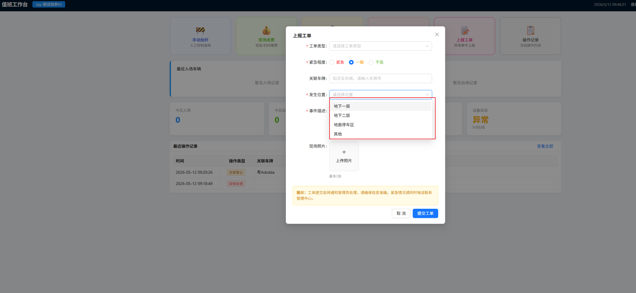Click the 今日入场 statistics card

(x=217, y=119)
